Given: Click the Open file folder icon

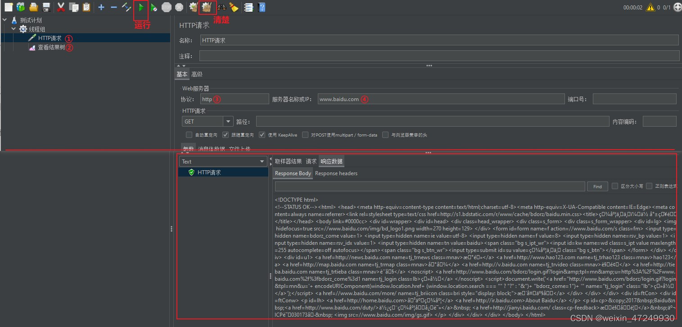Looking at the screenshot, I should coord(33,7).
